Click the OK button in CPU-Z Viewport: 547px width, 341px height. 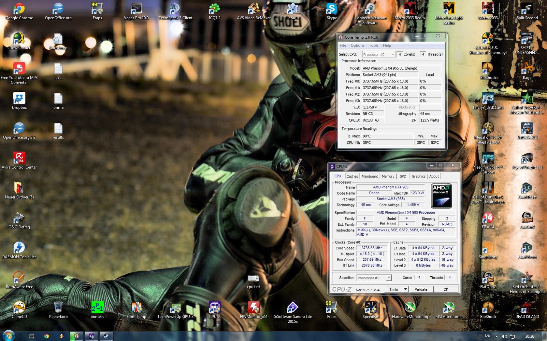click(446, 289)
